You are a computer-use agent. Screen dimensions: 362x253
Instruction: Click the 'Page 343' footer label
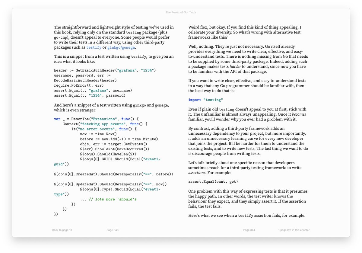[113, 230]
